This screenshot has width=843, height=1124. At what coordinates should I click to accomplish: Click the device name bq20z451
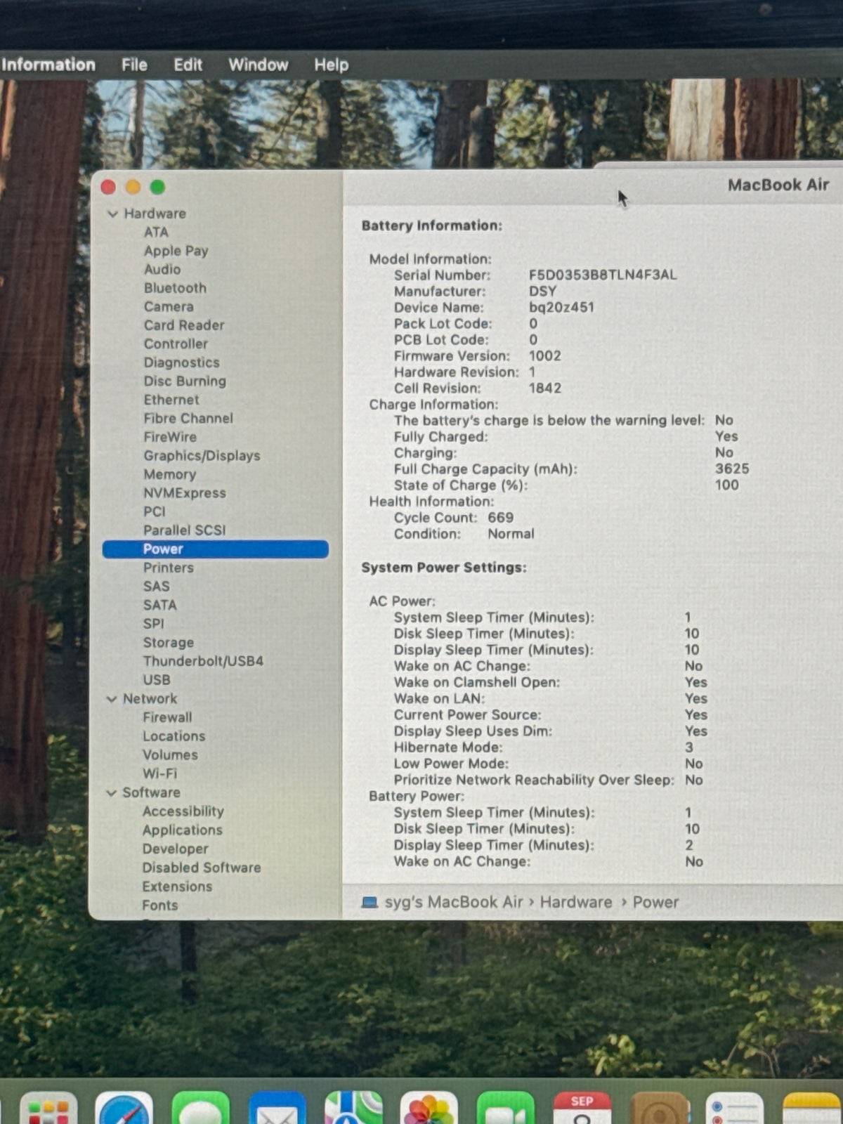tap(561, 307)
